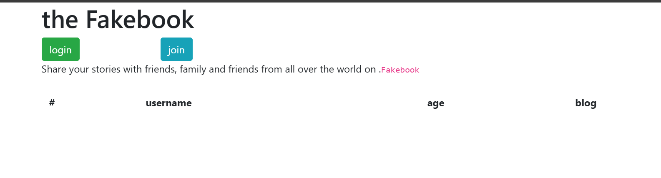Click the green login button
Image resolution: width=661 pixels, height=178 pixels.
coord(60,50)
